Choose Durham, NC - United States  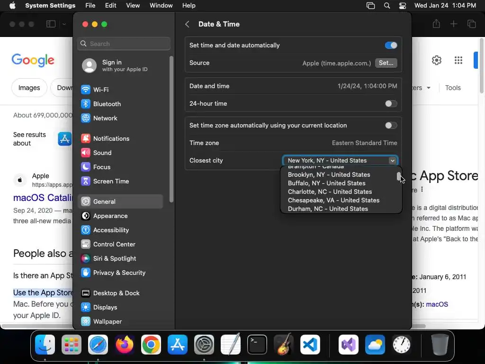pos(328,209)
